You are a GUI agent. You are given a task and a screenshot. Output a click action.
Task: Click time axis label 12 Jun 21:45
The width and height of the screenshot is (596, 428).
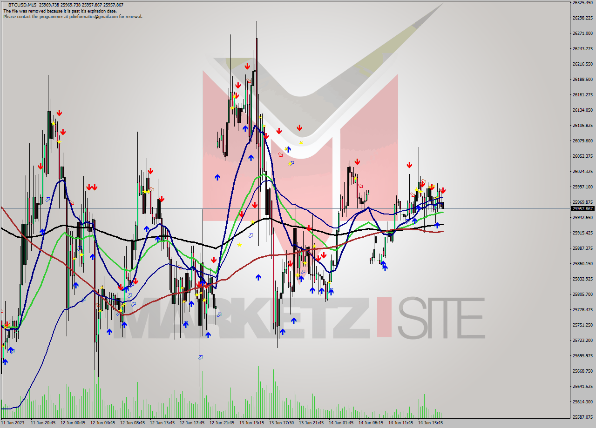point(222,423)
